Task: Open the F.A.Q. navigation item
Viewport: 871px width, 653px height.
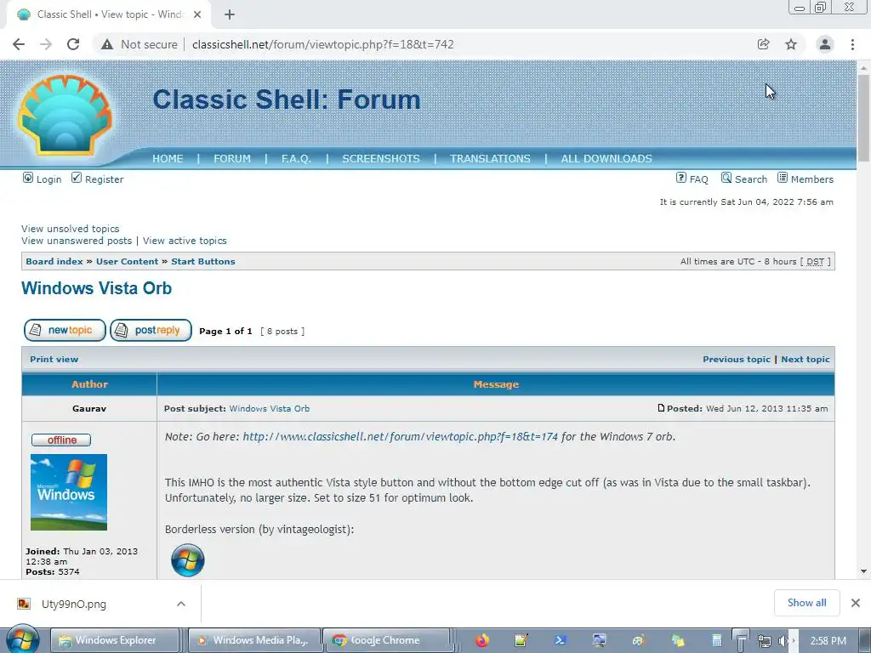Action: click(296, 159)
